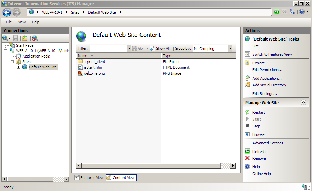The image size is (312, 191).
Task: Click the Add Application icon in Actions
Action: coord(247,78)
